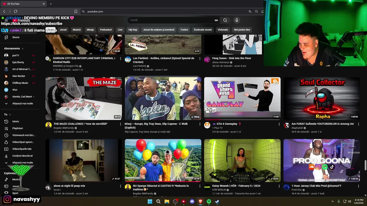Open the Abonamente section chevron

coord(22,49)
